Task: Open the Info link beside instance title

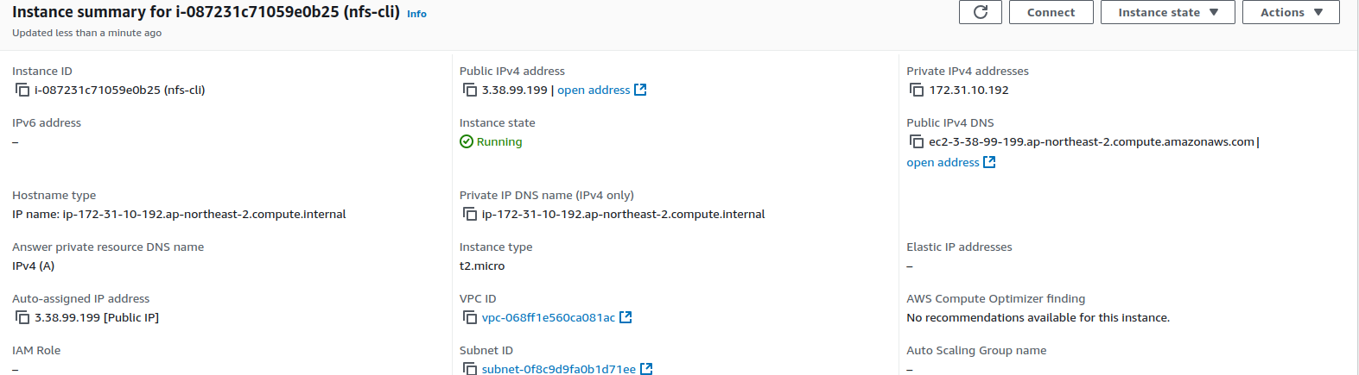Action: (416, 14)
